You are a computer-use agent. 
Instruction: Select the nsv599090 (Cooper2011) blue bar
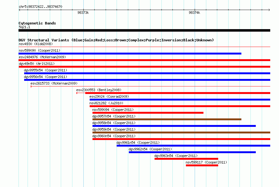coord(130,54)
